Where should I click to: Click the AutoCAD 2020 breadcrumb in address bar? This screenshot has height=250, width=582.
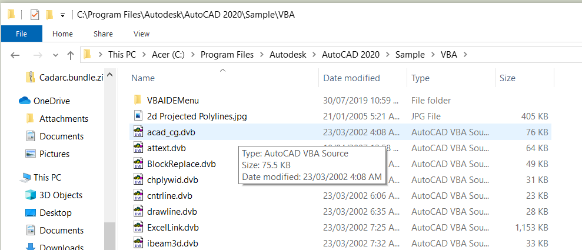[350, 55]
